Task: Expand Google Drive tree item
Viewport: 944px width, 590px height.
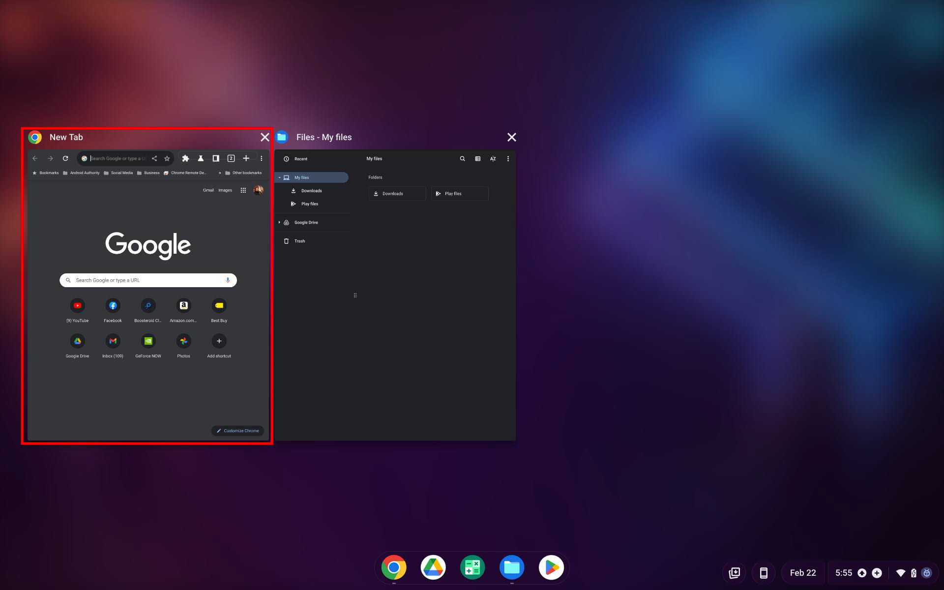Action: pyautogui.click(x=279, y=222)
